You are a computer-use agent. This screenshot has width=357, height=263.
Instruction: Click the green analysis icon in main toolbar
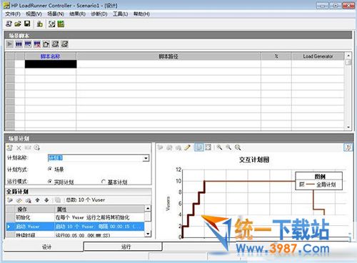61,24
